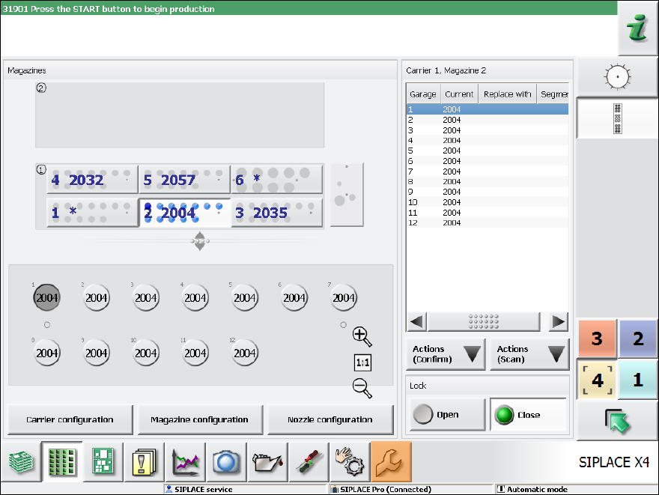The height and width of the screenshot is (495, 659).
Task: Set the lock to Close
Action: [x=528, y=415]
